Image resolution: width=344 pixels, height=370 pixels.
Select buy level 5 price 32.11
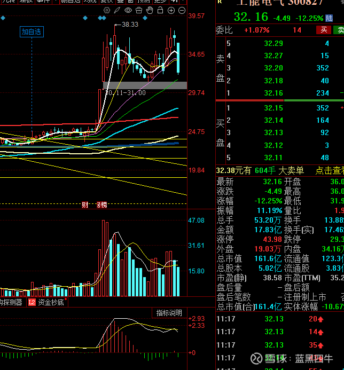273,158
